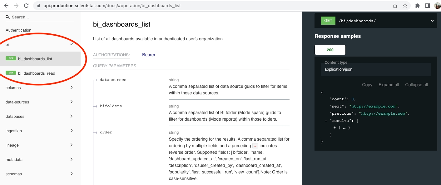Click the share icon in address bar
Screen dimensions: 441x185
pos(395,6)
